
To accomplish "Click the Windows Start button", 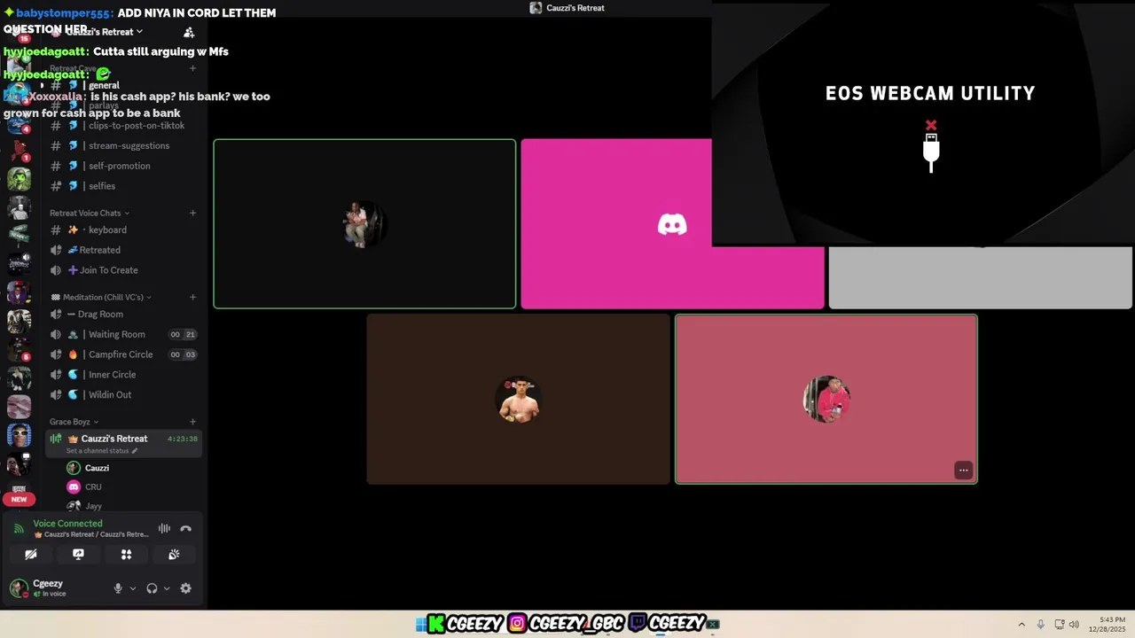I will [x=420, y=624].
